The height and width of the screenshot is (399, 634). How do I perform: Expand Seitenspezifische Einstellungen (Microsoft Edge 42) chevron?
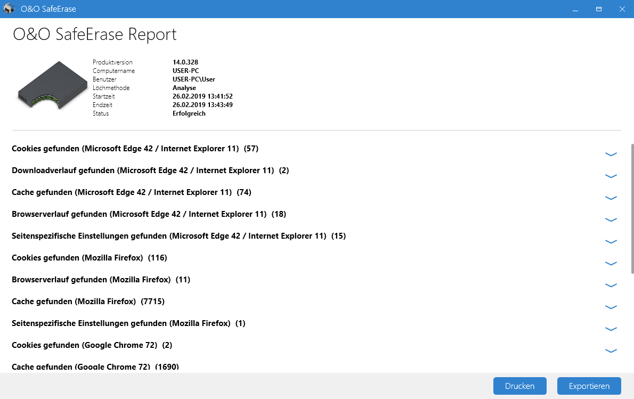point(611,241)
